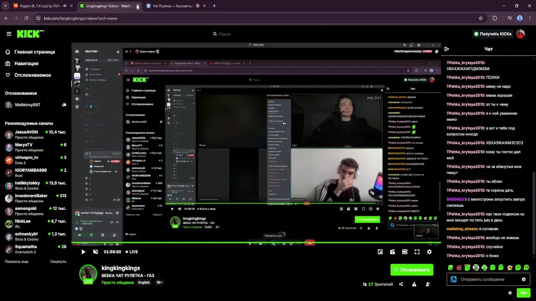Toggle play on the stream video
This screenshot has width=536, height=301.
pos(83,252)
